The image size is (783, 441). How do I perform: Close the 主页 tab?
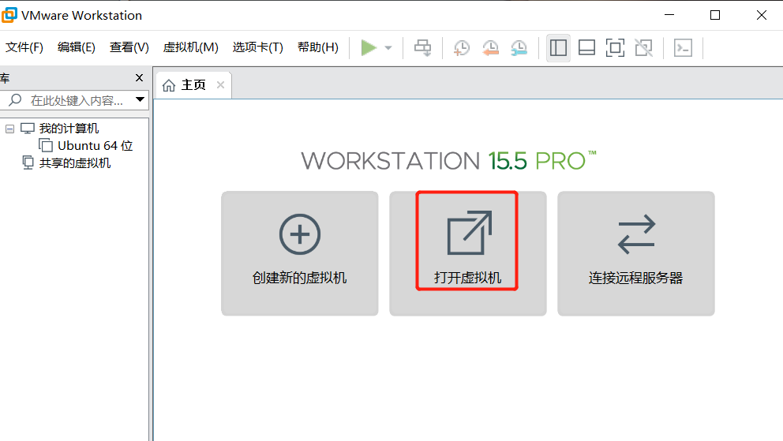220,85
